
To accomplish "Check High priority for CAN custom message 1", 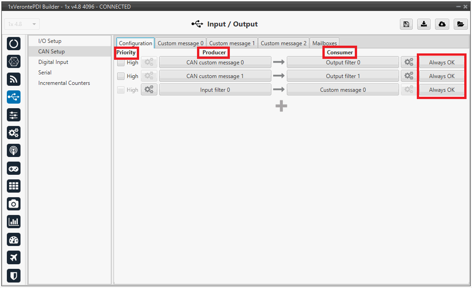I will (x=121, y=76).
